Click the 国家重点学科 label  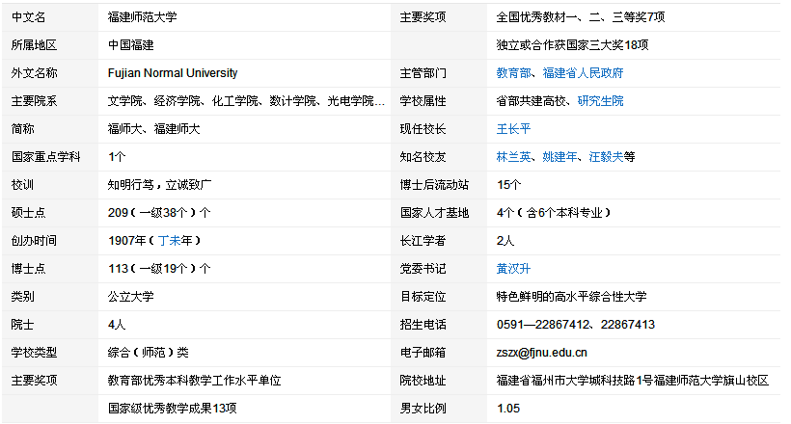point(46,157)
